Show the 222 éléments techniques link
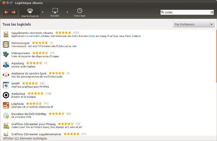The height and width of the screenshot is (141, 217). (x=25, y=138)
